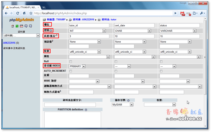
Task: Click help icon beside PARTITION definition
Action: click(86, 110)
